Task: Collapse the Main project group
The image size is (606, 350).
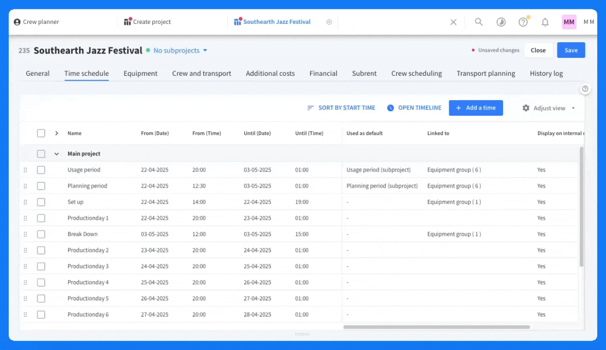Action: [56, 154]
